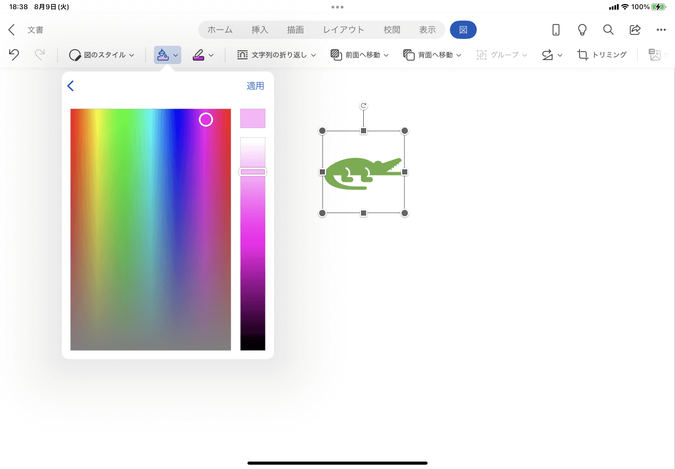The width and height of the screenshot is (675, 469).
Task: Click the alt text icon at toolbar end
Action: pos(655,55)
